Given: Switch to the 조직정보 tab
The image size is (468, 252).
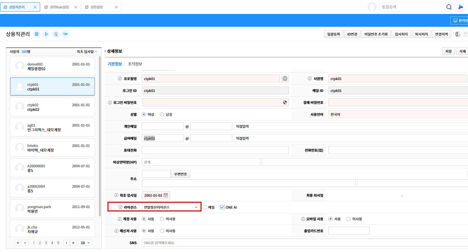Looking at the screenshot, I should [x=135, y=64].
